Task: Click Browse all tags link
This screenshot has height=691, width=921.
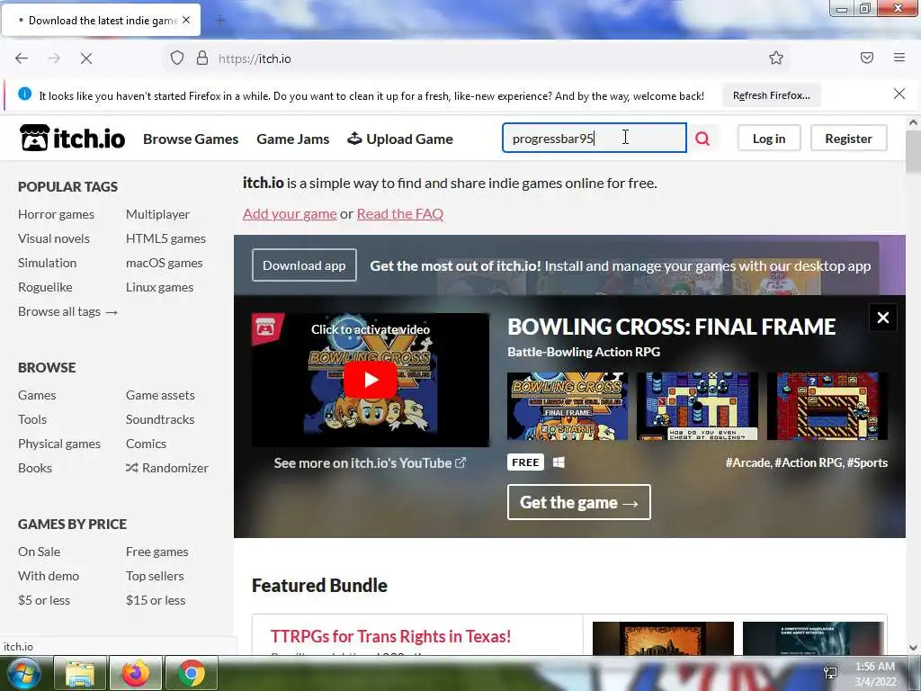Action: click(68, 311)
